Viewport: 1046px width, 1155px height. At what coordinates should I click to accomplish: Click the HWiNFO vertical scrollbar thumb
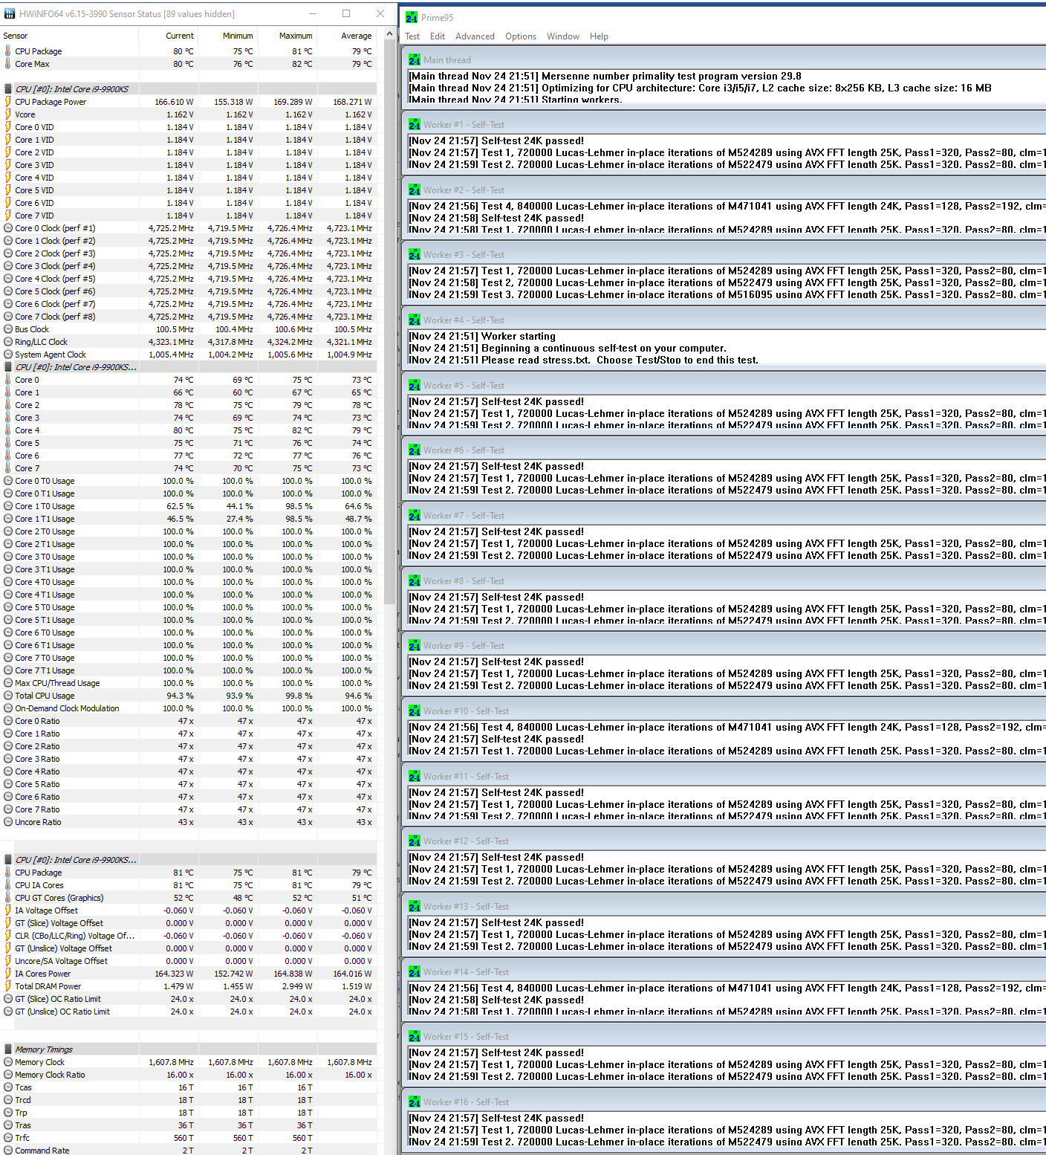tap(389, 323)
